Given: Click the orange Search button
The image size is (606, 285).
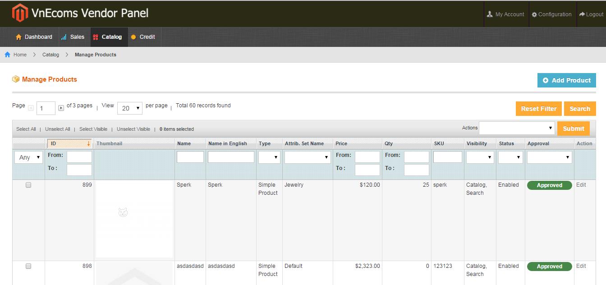Looking at the screenshot, I should tap(580, 109).
